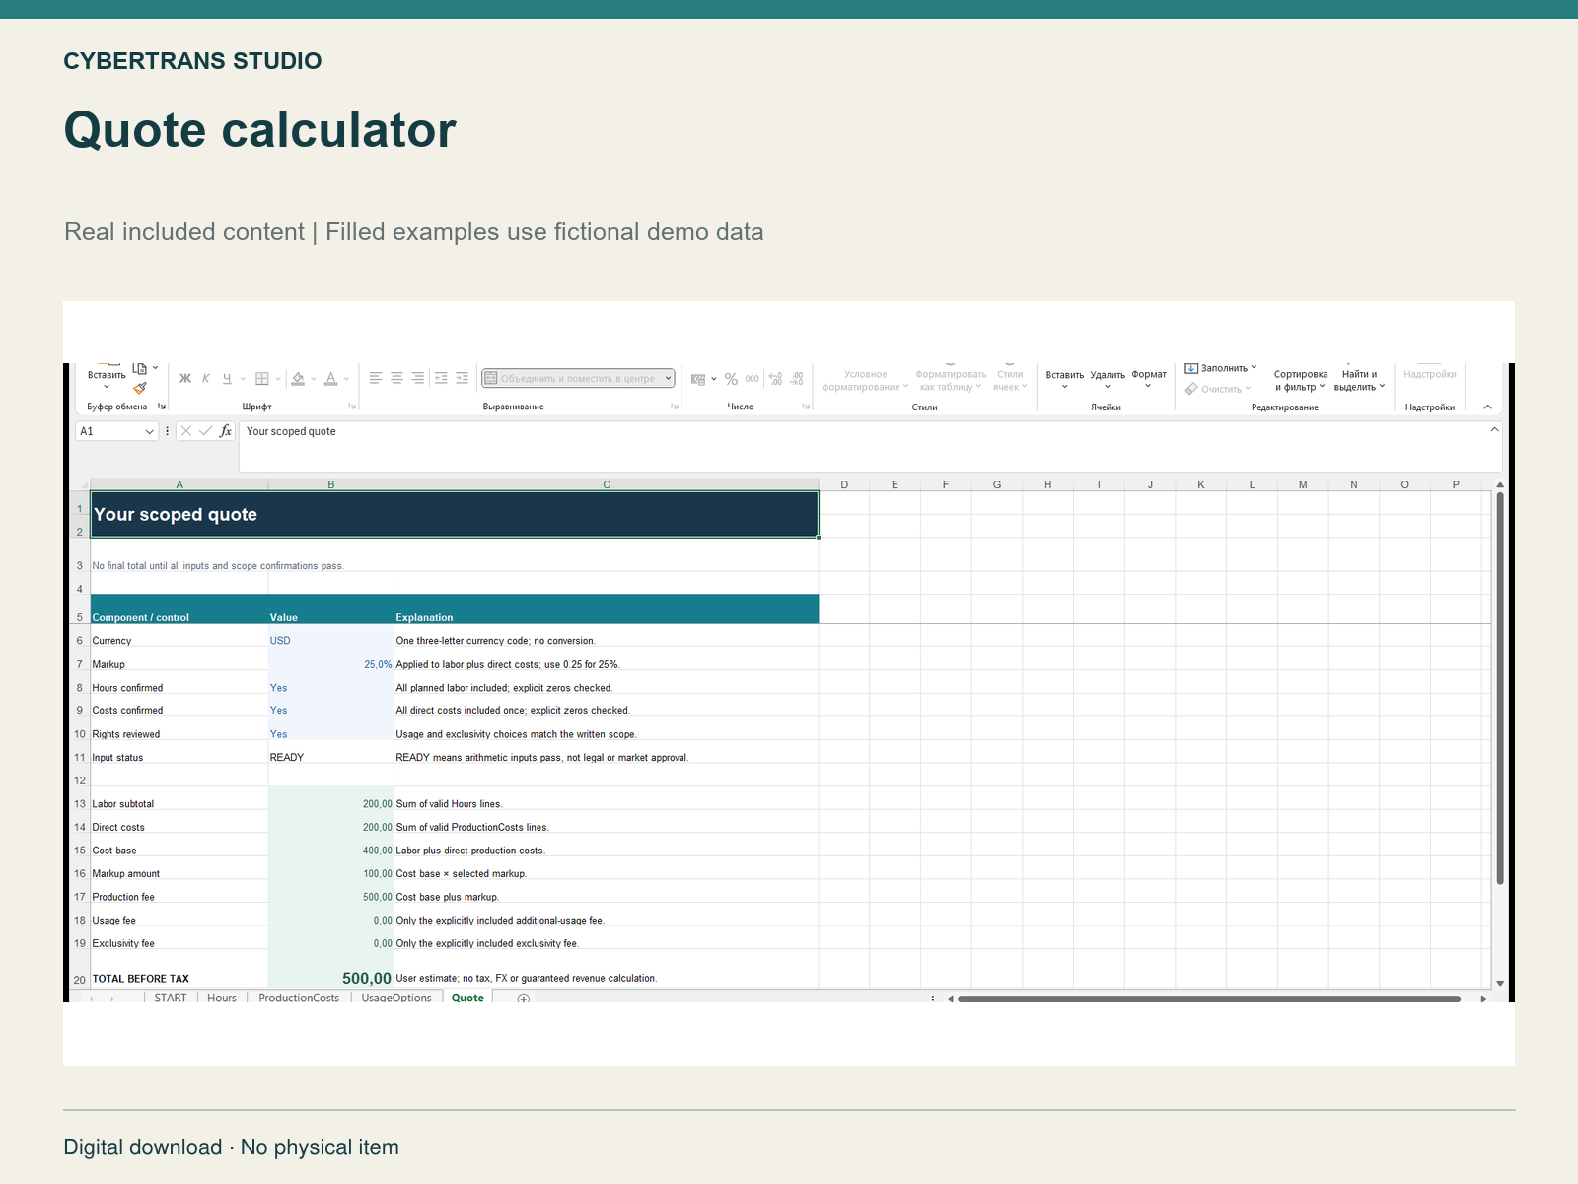This screenshot has width=1578, height=1184.
Task: Click the thousands separator 000 icon
Action: pyautogui.click(x=753, y=379)
